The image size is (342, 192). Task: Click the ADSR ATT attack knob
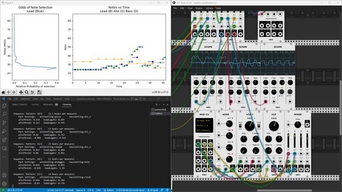click(x=229, y=124)
